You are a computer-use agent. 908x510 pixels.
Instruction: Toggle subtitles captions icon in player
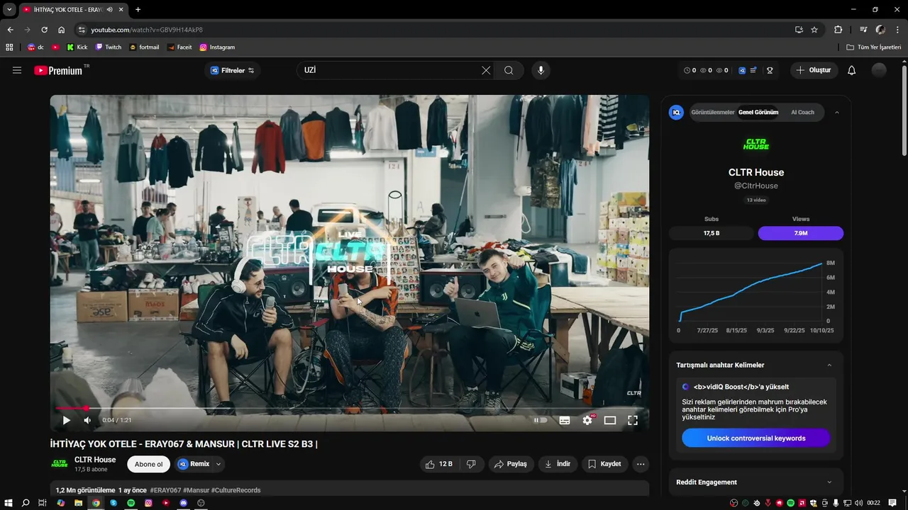click(565, 420)
